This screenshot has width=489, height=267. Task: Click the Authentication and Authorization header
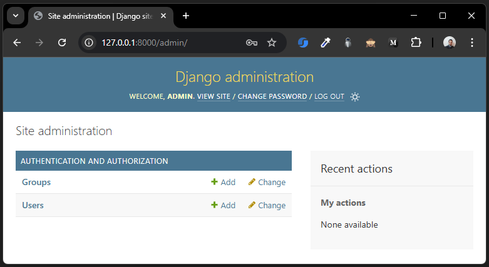95,161
